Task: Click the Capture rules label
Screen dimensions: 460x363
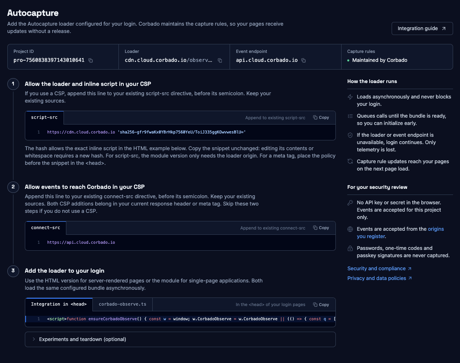Action: 361,52
